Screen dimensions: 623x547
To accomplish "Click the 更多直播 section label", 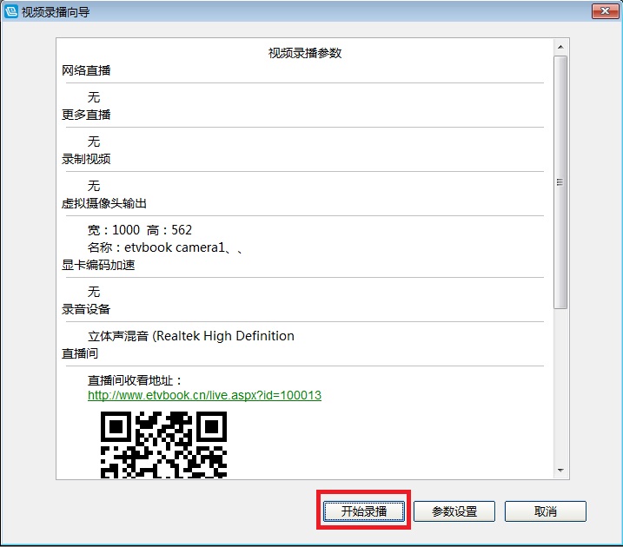I will 86,115.
